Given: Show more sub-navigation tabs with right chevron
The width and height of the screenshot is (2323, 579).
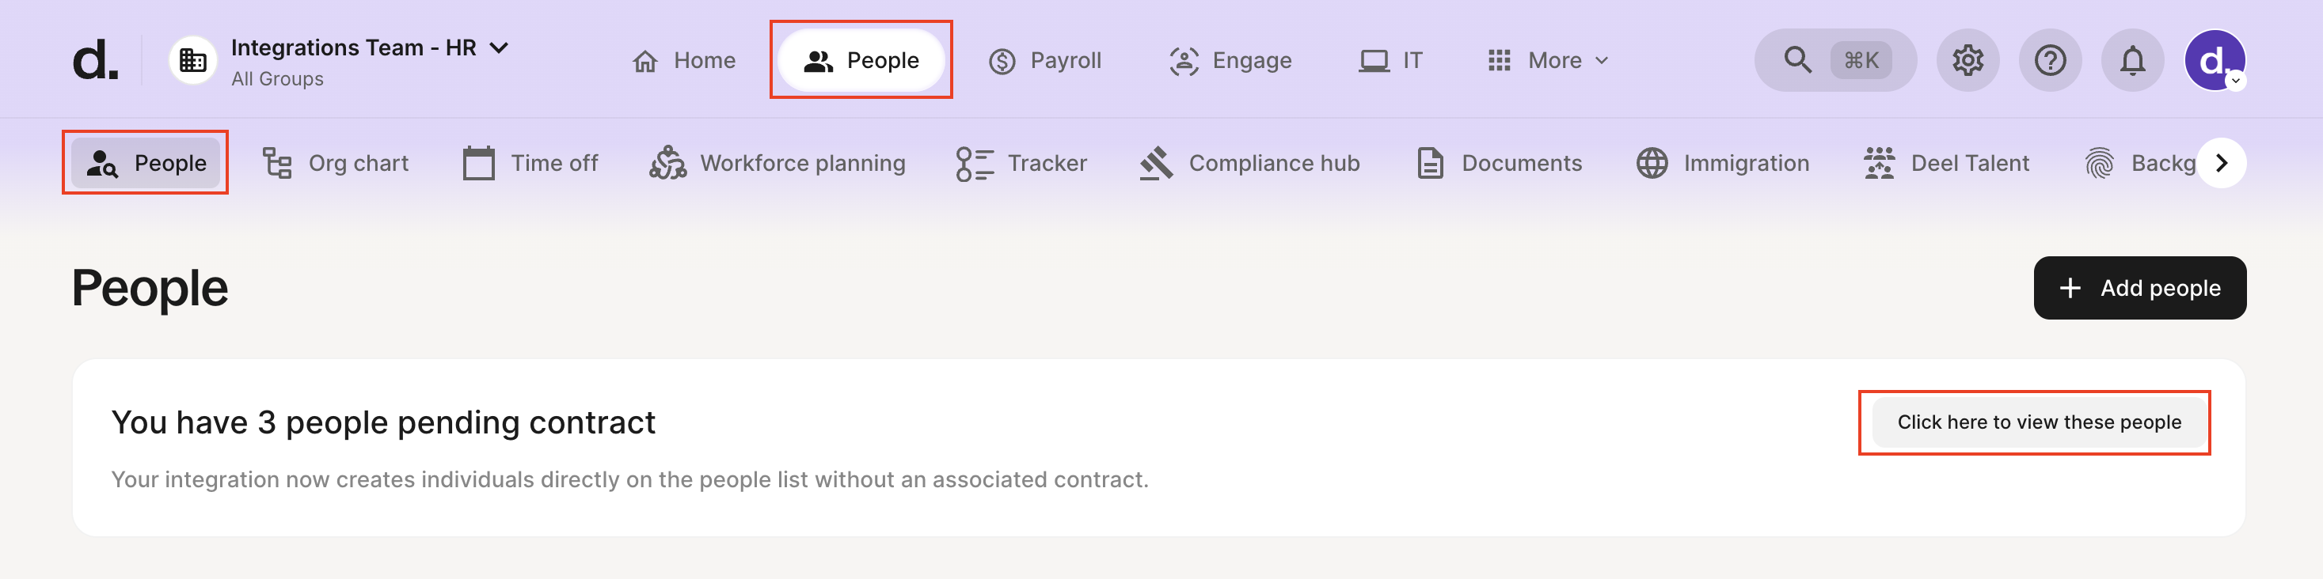Looking at the screenshot, I should tap(2221, 163).
